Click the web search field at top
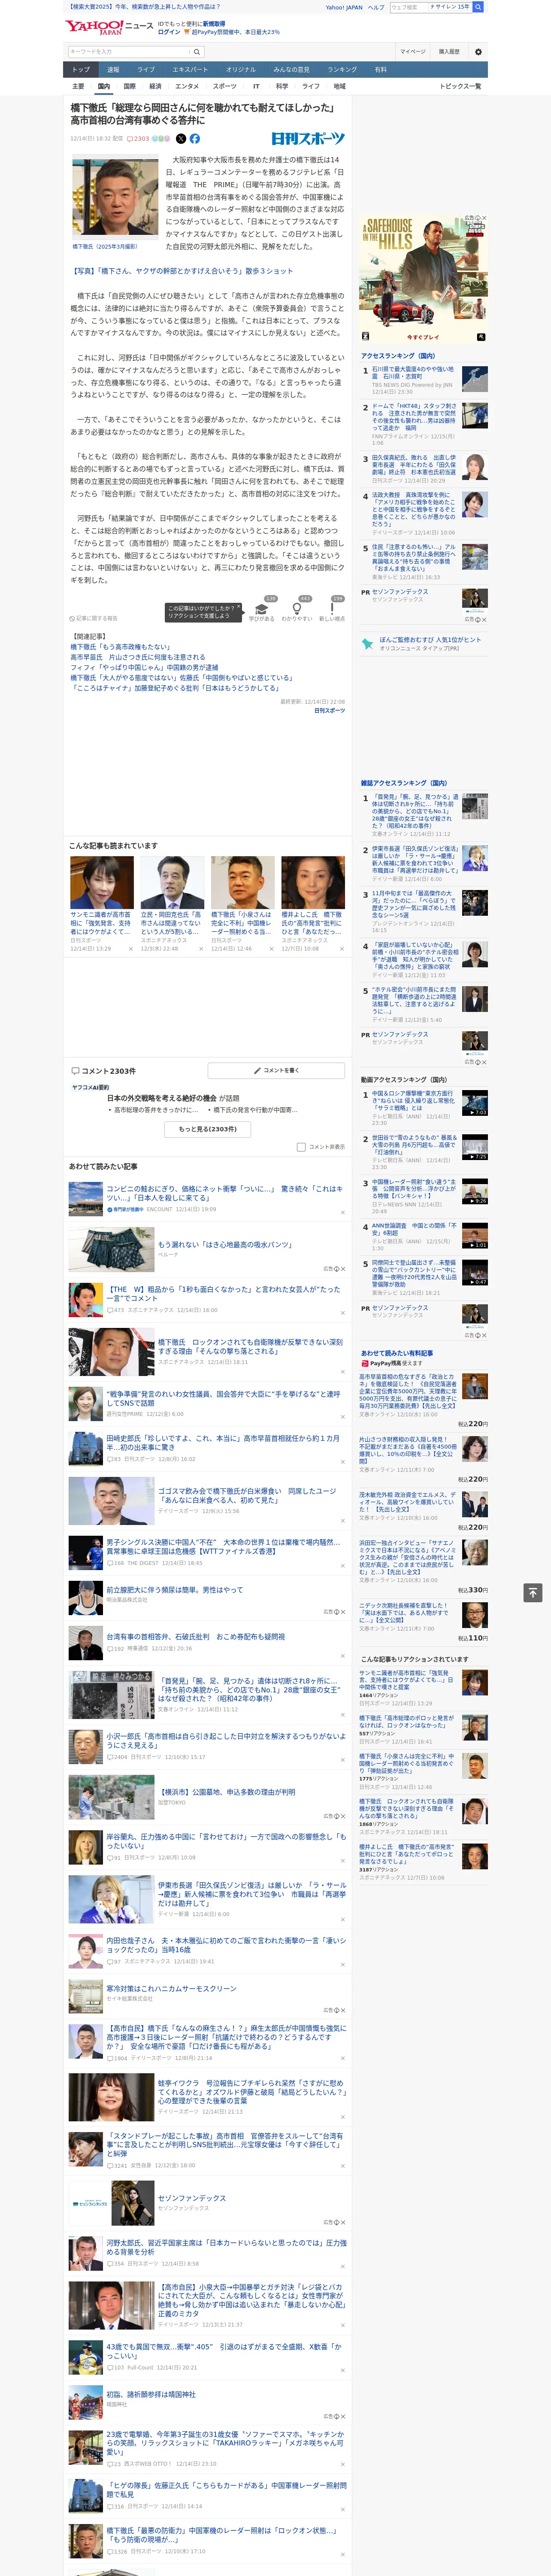The width and height of the screenshot is (551, 2576). click(x=430, y=7)
